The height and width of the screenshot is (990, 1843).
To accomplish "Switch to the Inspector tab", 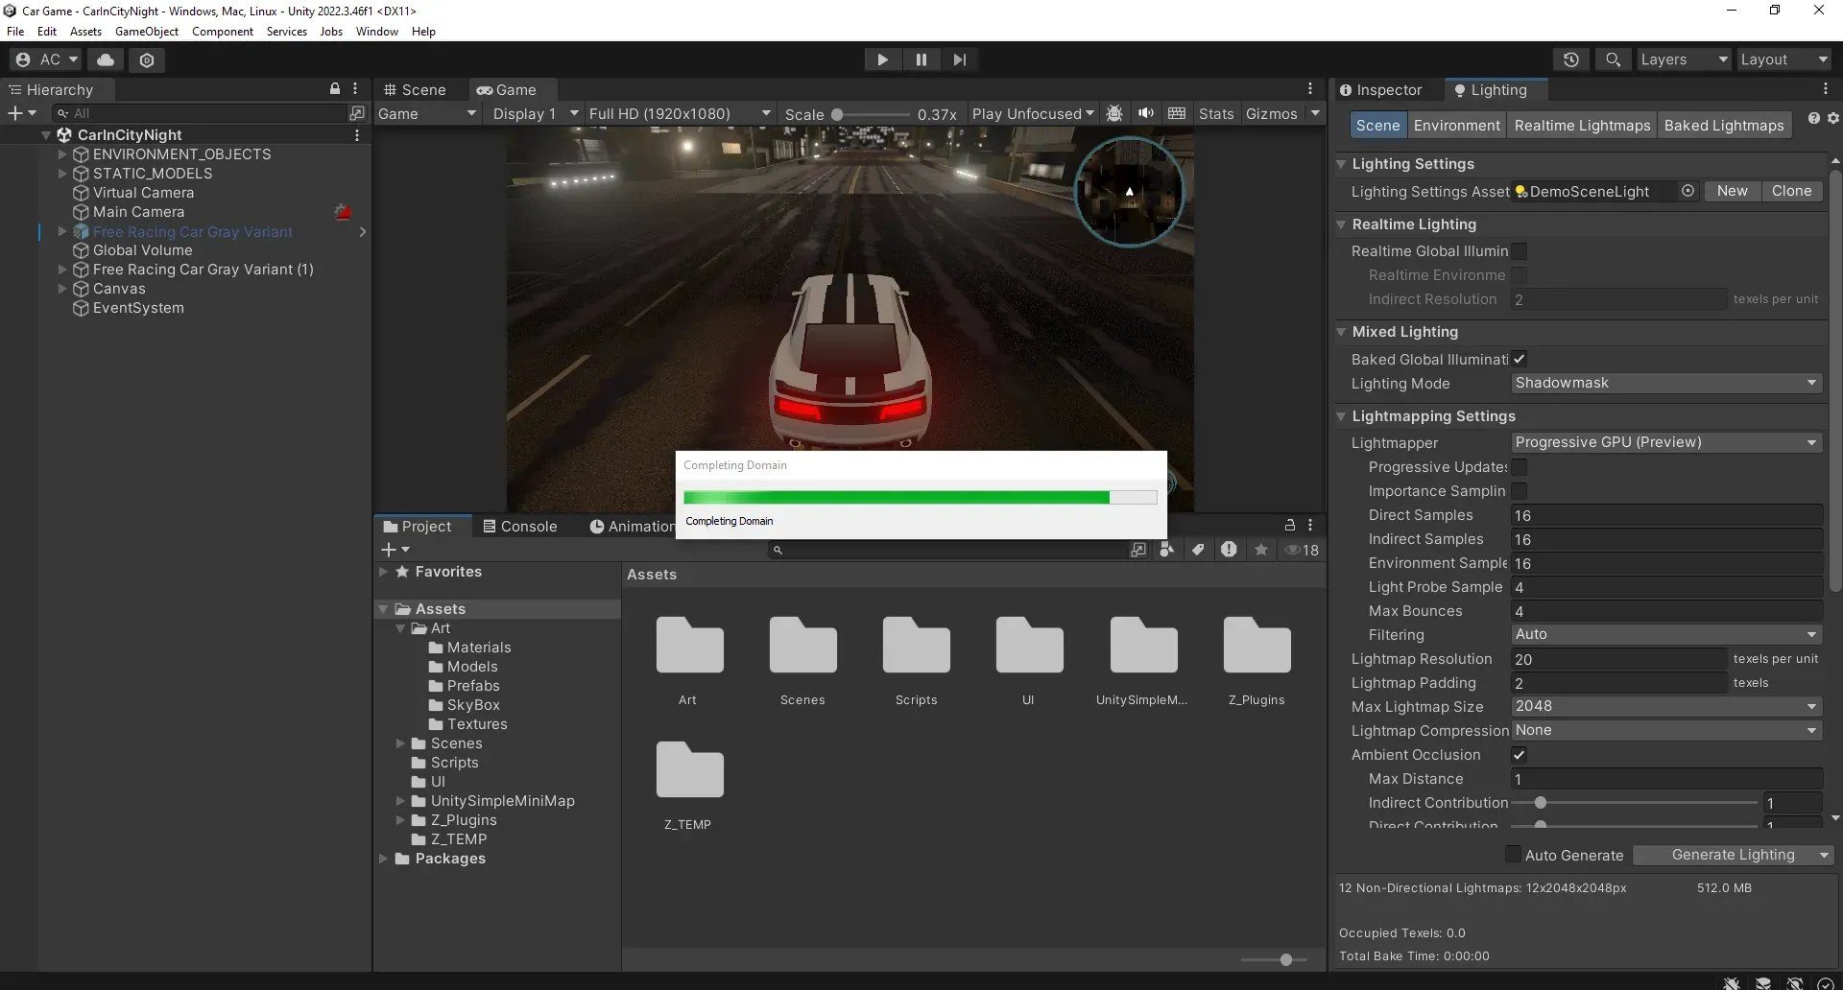I will point(1380,90).
